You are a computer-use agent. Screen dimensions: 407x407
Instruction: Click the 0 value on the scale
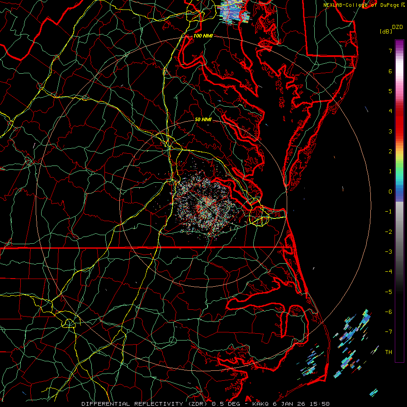tap(390, 192)
